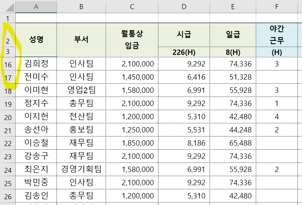Click the name cell 이승철

pyautogui.click(x=36, y=143)
